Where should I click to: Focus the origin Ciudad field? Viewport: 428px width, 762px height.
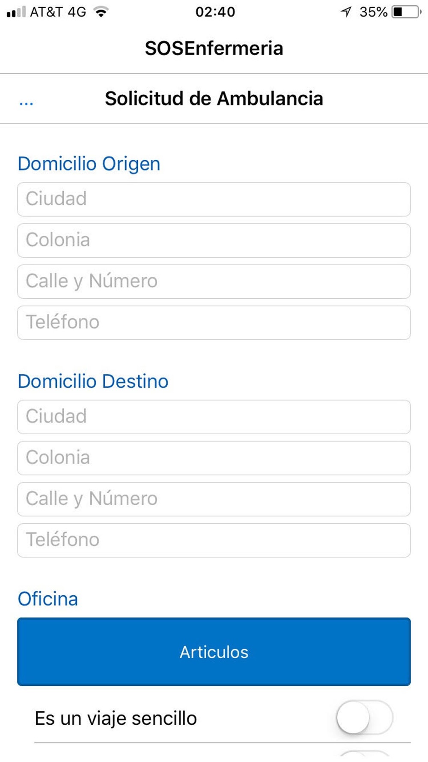pyautogui.click(x=214, y=199)
